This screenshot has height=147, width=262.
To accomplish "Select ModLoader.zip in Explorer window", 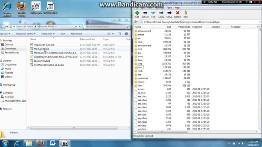I will click(41, 49).
